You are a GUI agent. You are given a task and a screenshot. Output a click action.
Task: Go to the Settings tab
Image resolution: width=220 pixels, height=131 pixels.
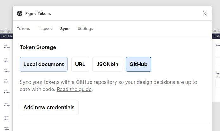click(x=85, y=29)
